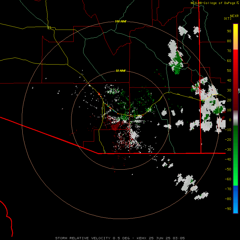Image resolution: width=240 pixels, height=240 pixels.
Task: Click the positive 30 legend value
Action: click(229, 90)
